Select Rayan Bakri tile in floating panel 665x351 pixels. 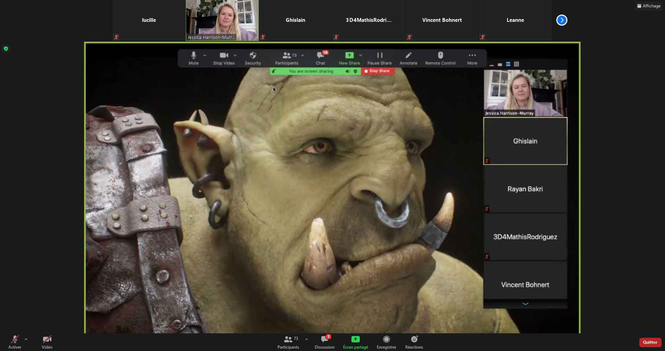coord(525,189)
